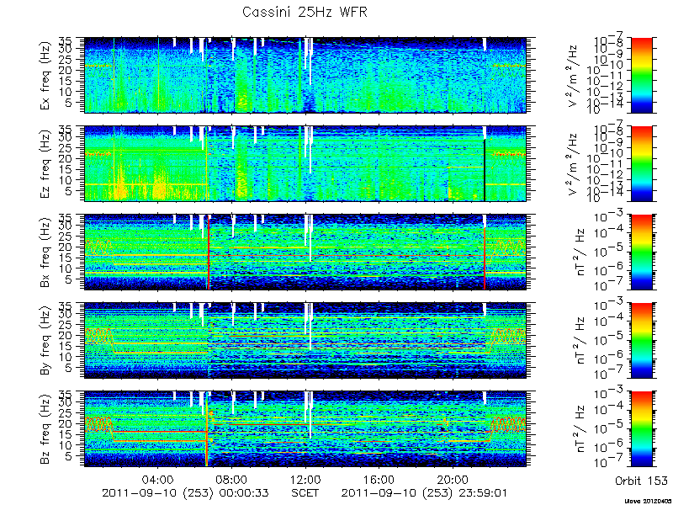Screen dimensions: 673x505
Task: Click the 'Ex freq (Hz)' axis label
Action: coord(45,75)
